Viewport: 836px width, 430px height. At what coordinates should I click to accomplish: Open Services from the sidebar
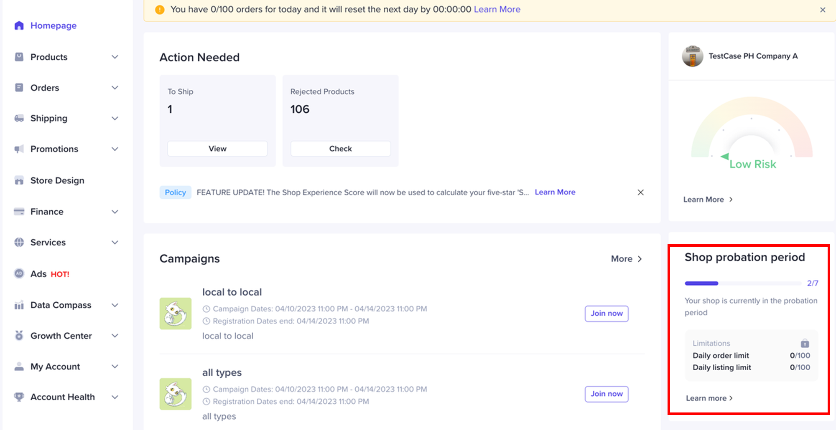click(19, 242)
